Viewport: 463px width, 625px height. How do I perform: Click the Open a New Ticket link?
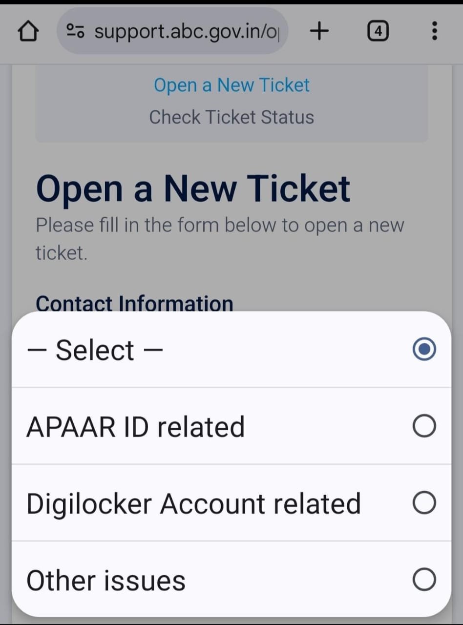[x=231, y=85]
